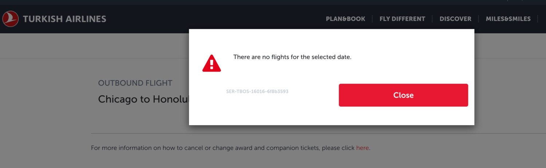546x168 pixels.
Task: Open the FLY DIFFERENT menu
Action: (402, 19)
